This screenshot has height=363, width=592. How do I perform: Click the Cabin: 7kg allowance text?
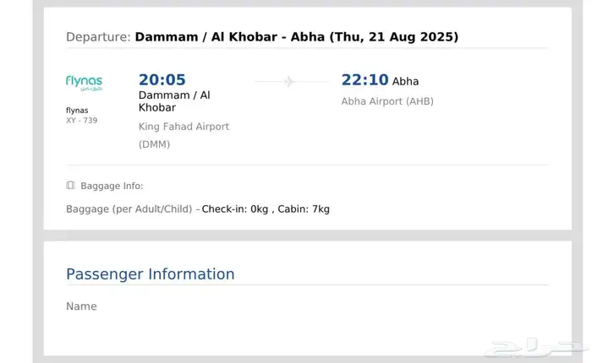coord(304,209)
